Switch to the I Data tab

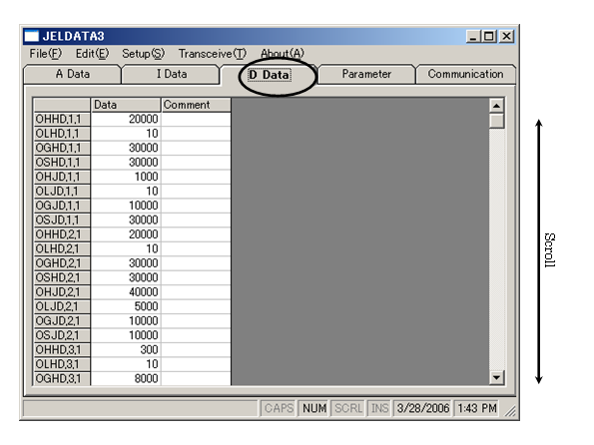click(x=172, y=74)
